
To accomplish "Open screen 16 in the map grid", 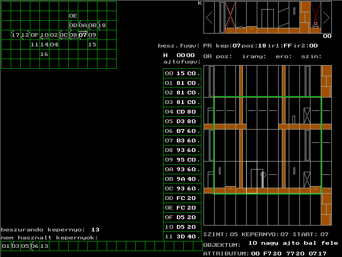I will coord(44,54).
